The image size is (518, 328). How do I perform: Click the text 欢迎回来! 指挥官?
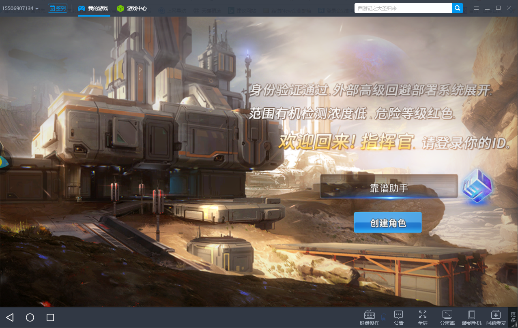click(x=347, y=142)
